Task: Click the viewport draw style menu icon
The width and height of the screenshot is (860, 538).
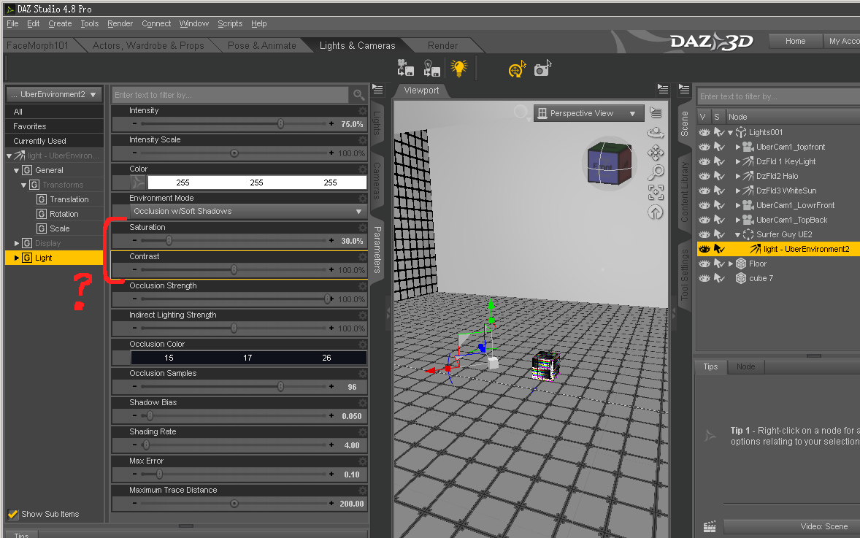Action: pos(656,112)
